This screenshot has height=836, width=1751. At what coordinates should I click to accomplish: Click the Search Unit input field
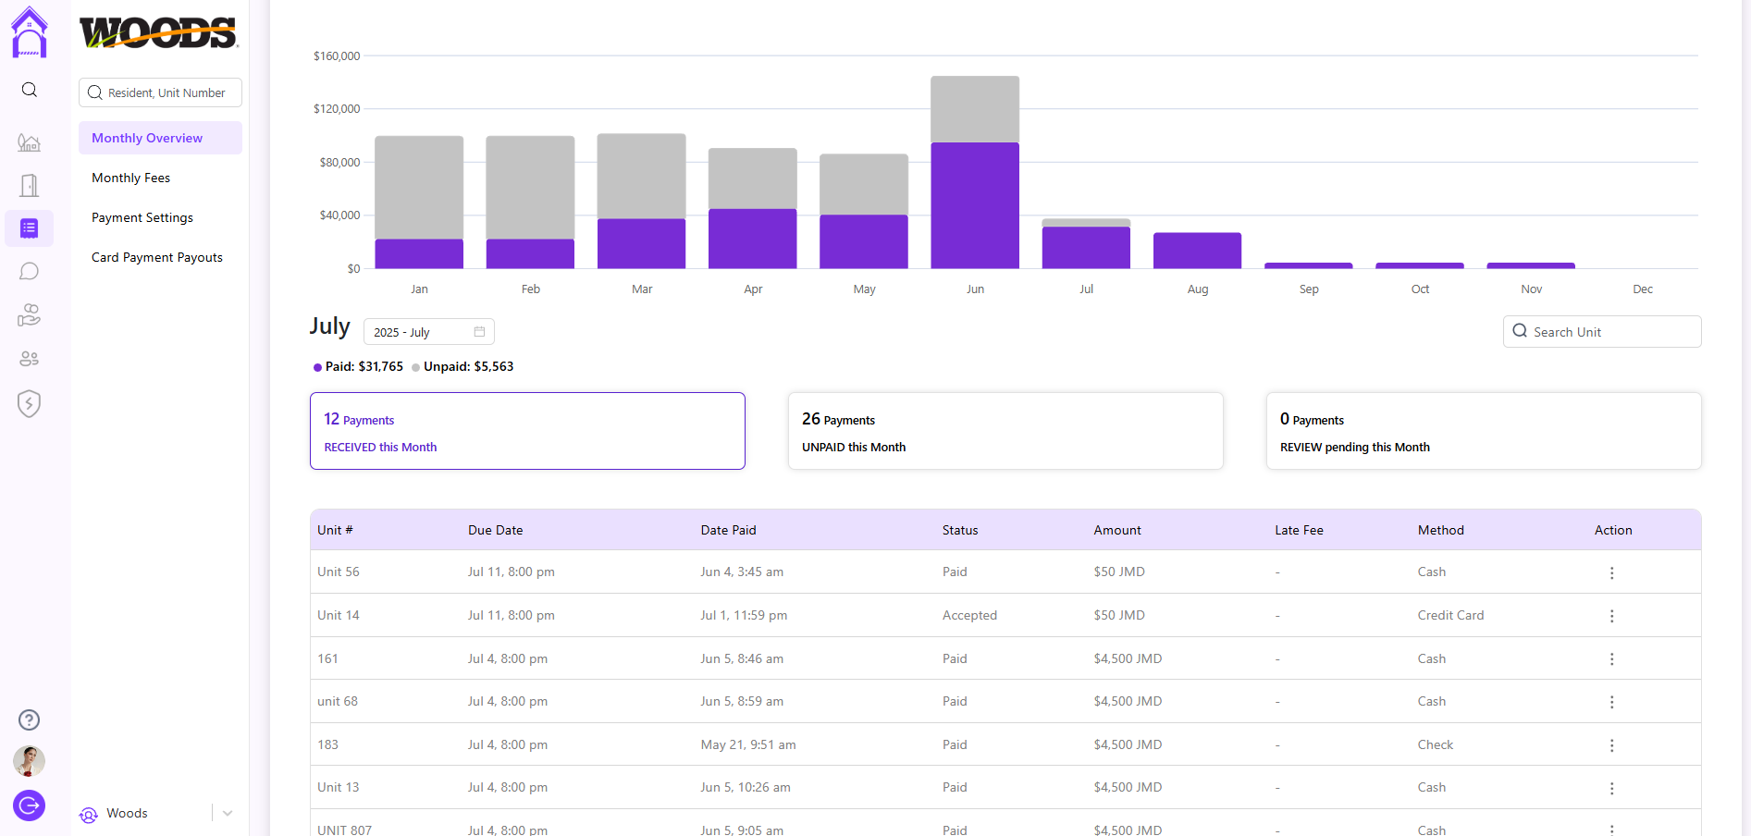click(1602, 332)
